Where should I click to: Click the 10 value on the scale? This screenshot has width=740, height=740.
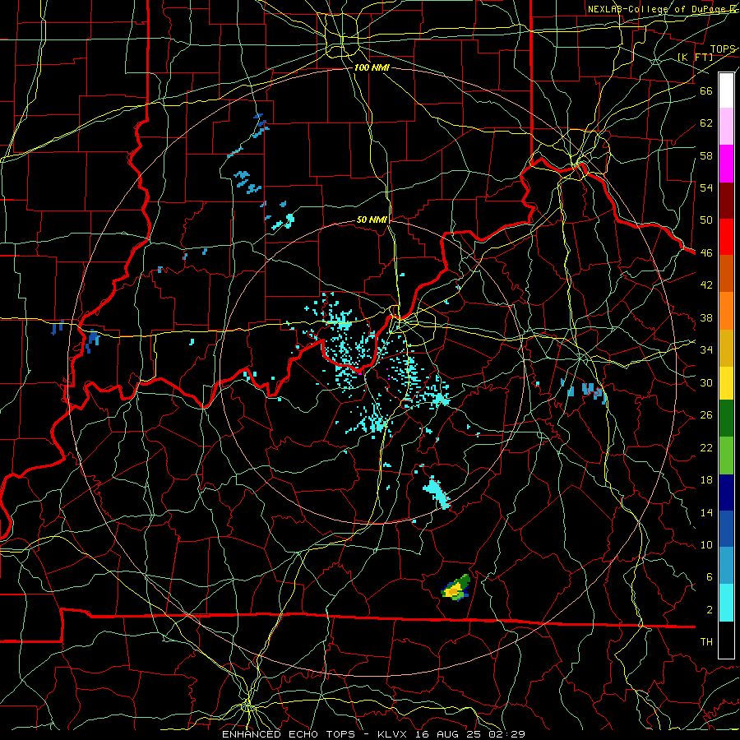click(706, 544)
